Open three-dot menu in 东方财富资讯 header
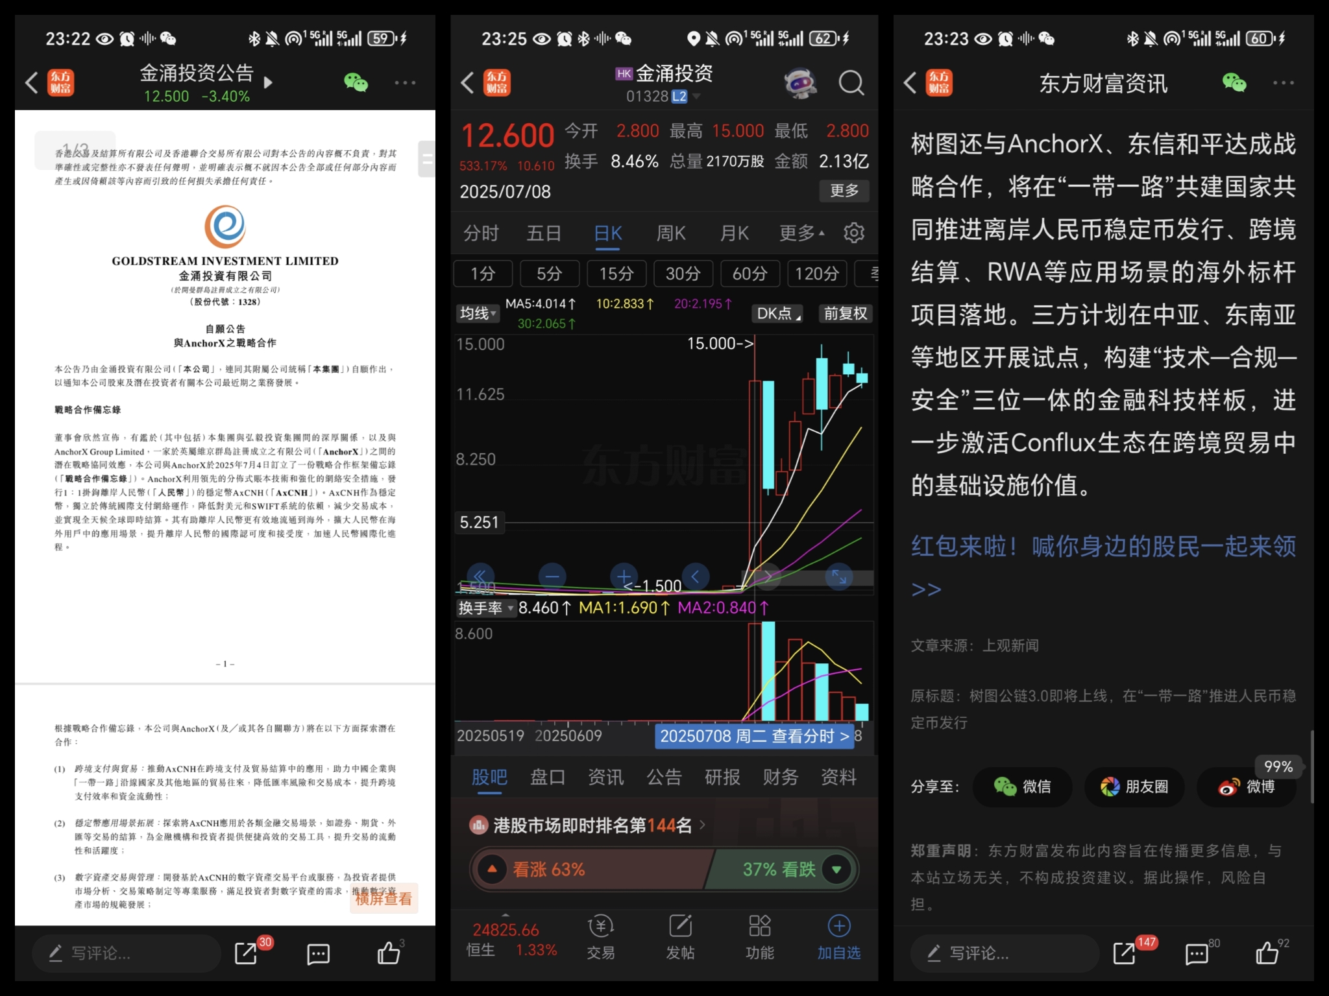 [1283, 82]
